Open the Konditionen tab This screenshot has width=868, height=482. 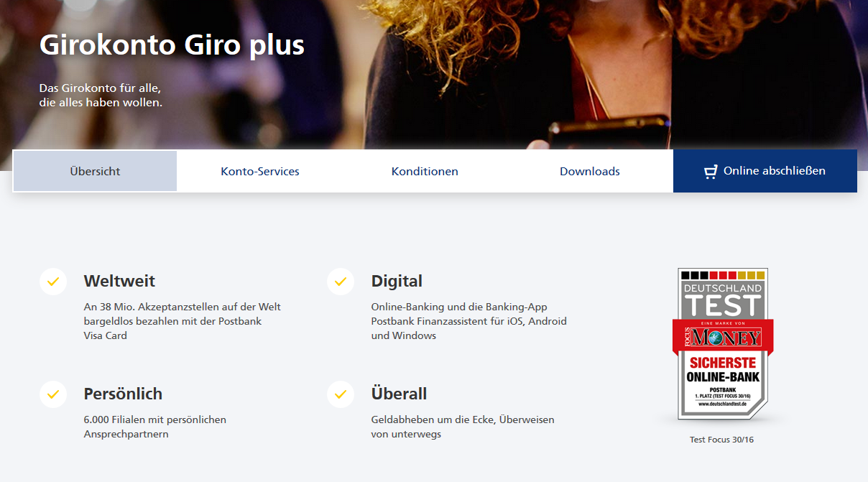(425, 171)
